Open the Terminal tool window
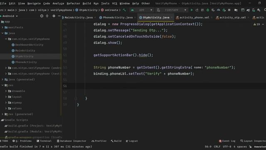 (x=44, y=141)
